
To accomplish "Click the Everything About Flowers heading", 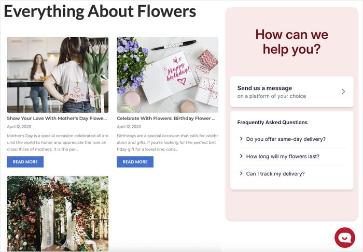I will click(x=100, y=11).
